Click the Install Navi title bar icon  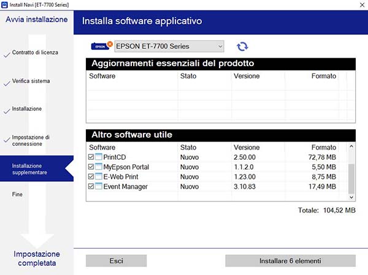tap(4, 4)
